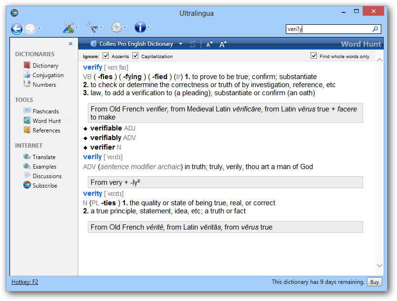
Task: Click the References book icon
Action: pyautogui.click(x=27, y=130)
